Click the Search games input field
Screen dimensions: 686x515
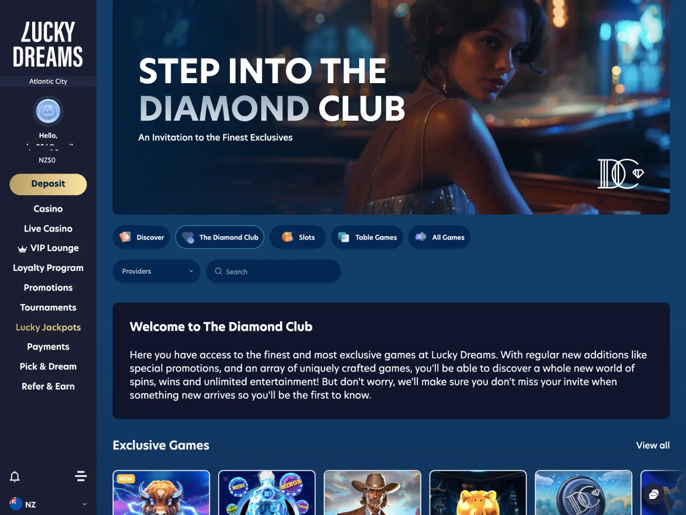(273, 271)
